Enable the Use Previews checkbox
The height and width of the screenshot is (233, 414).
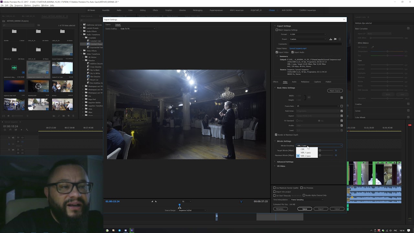pos(301,188)
